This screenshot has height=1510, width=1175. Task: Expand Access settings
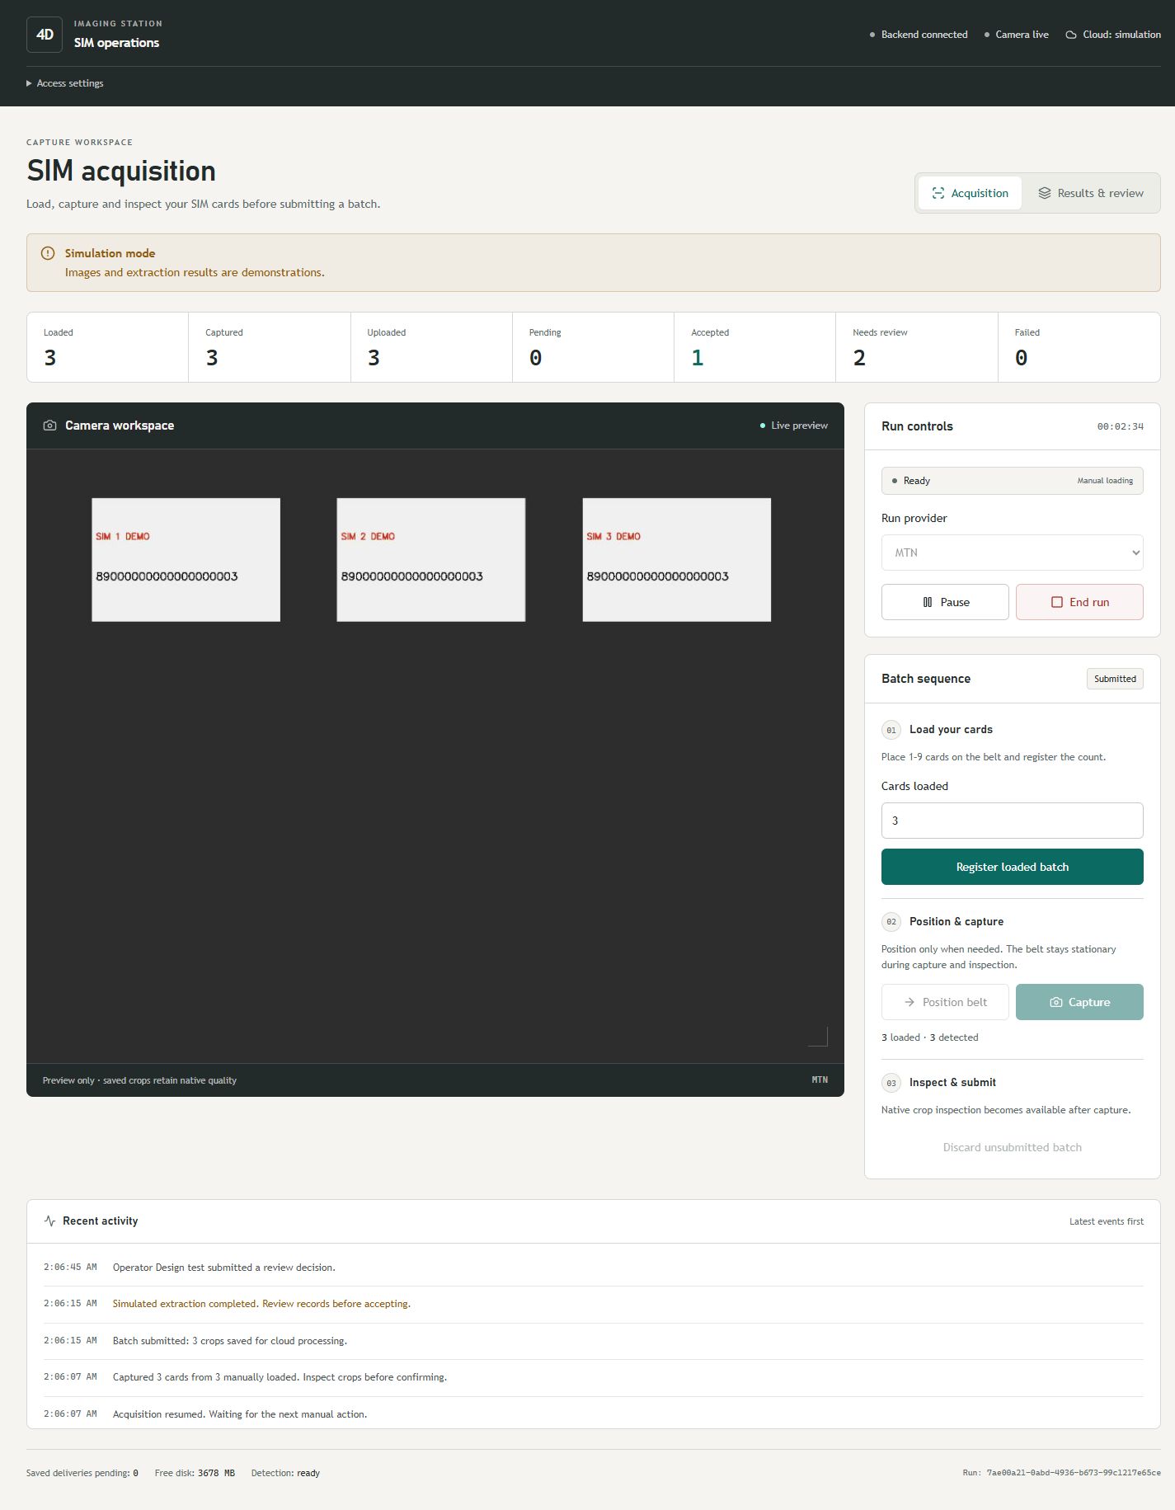click(65, 83)
